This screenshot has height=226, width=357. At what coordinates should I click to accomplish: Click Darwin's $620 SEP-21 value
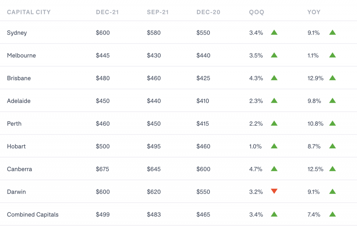tap(154, 192)
